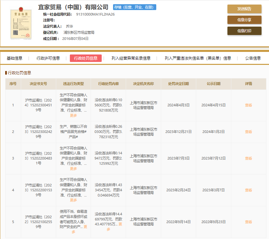269x239 pixels.
Task: View details of the 2022年9月14日 penalty
Action: (249, 222)
